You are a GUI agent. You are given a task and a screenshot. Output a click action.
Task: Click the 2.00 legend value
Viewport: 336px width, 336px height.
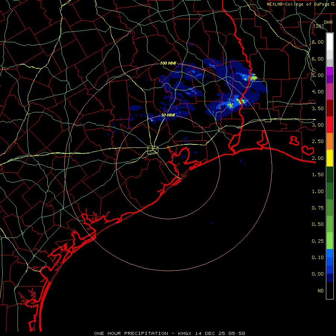click(x=318, y=158)
